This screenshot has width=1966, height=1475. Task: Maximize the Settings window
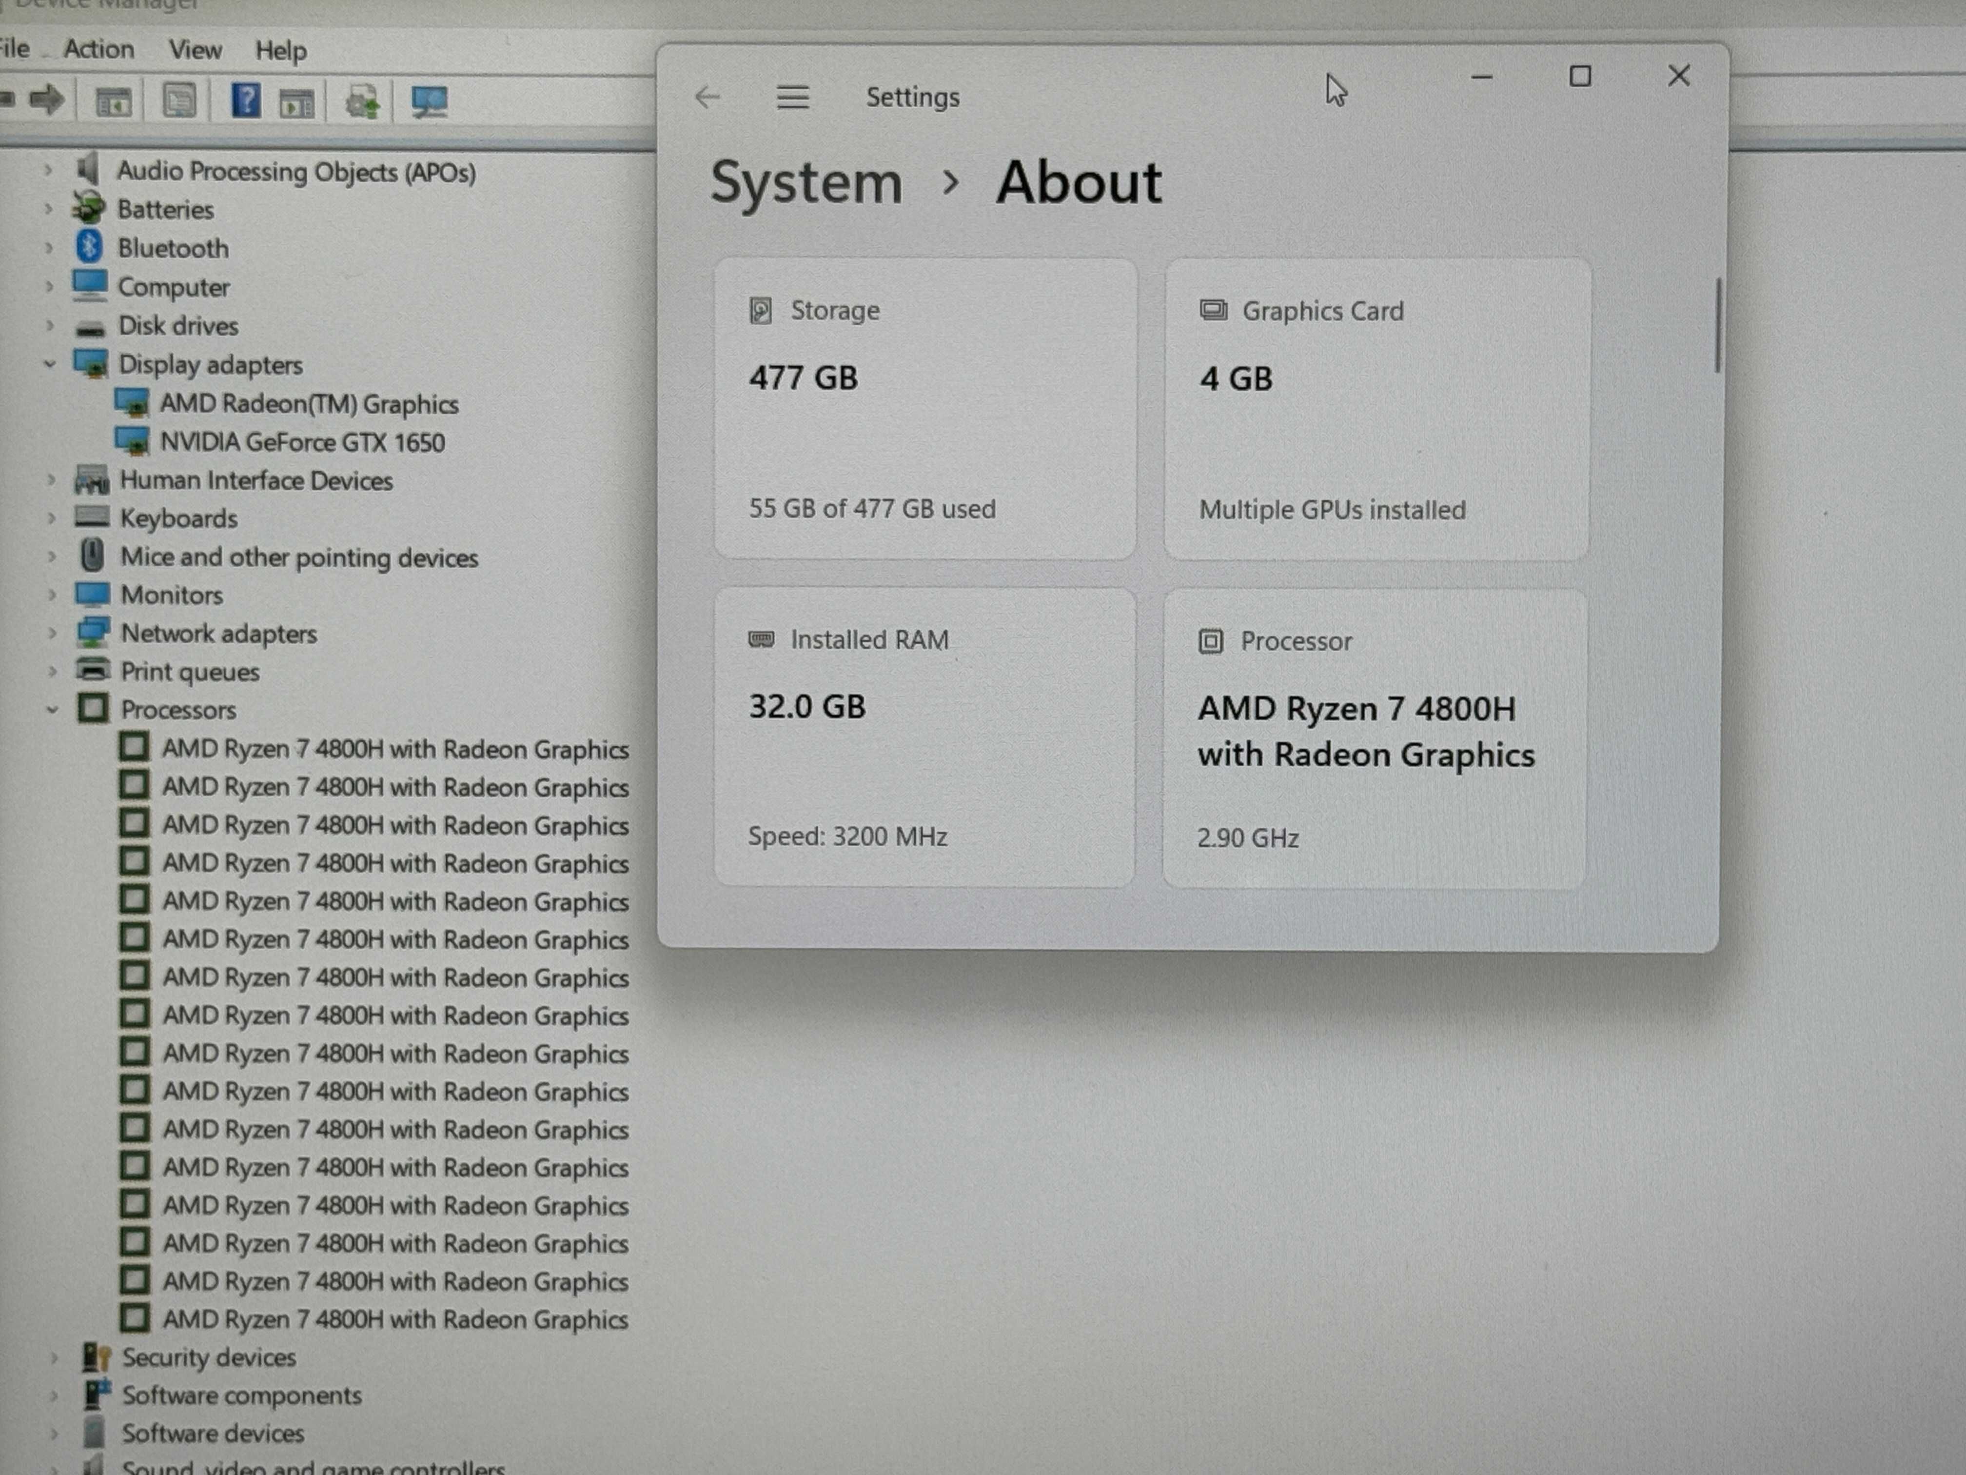[1580, 77]
